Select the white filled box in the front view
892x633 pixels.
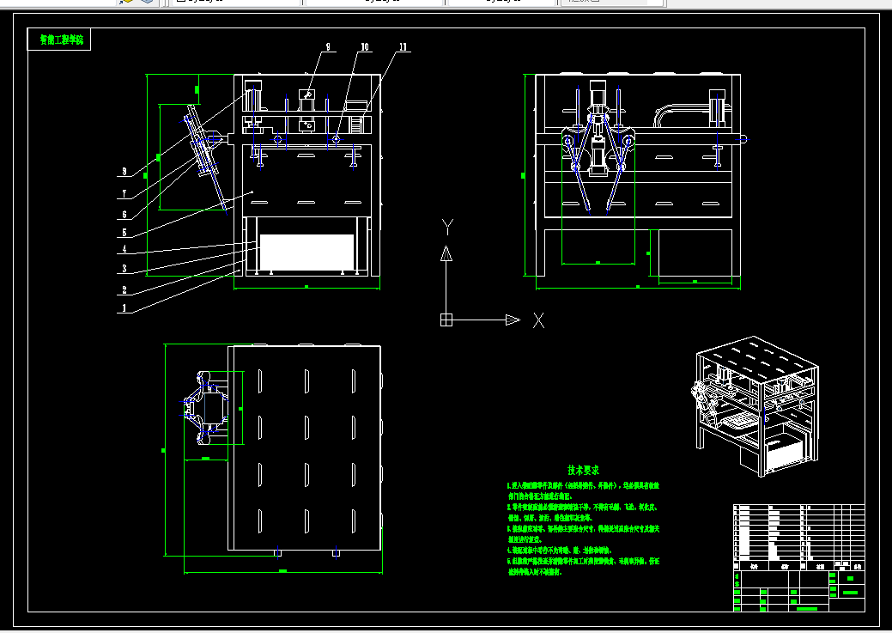point(306,253)
